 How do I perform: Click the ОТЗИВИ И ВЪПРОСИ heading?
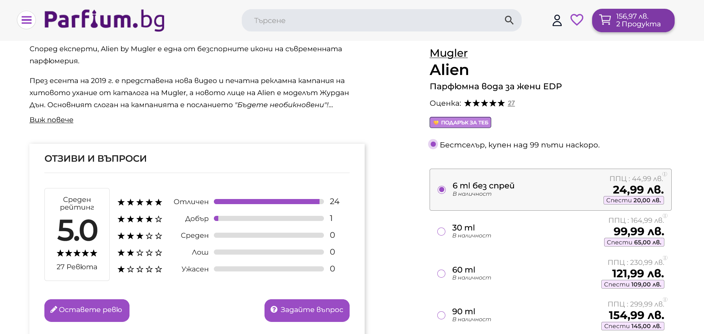tap(95, 158)
